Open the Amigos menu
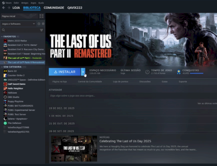Image resolution: width=217 pixels, height=166 pixels. click(x=24, y=3)
